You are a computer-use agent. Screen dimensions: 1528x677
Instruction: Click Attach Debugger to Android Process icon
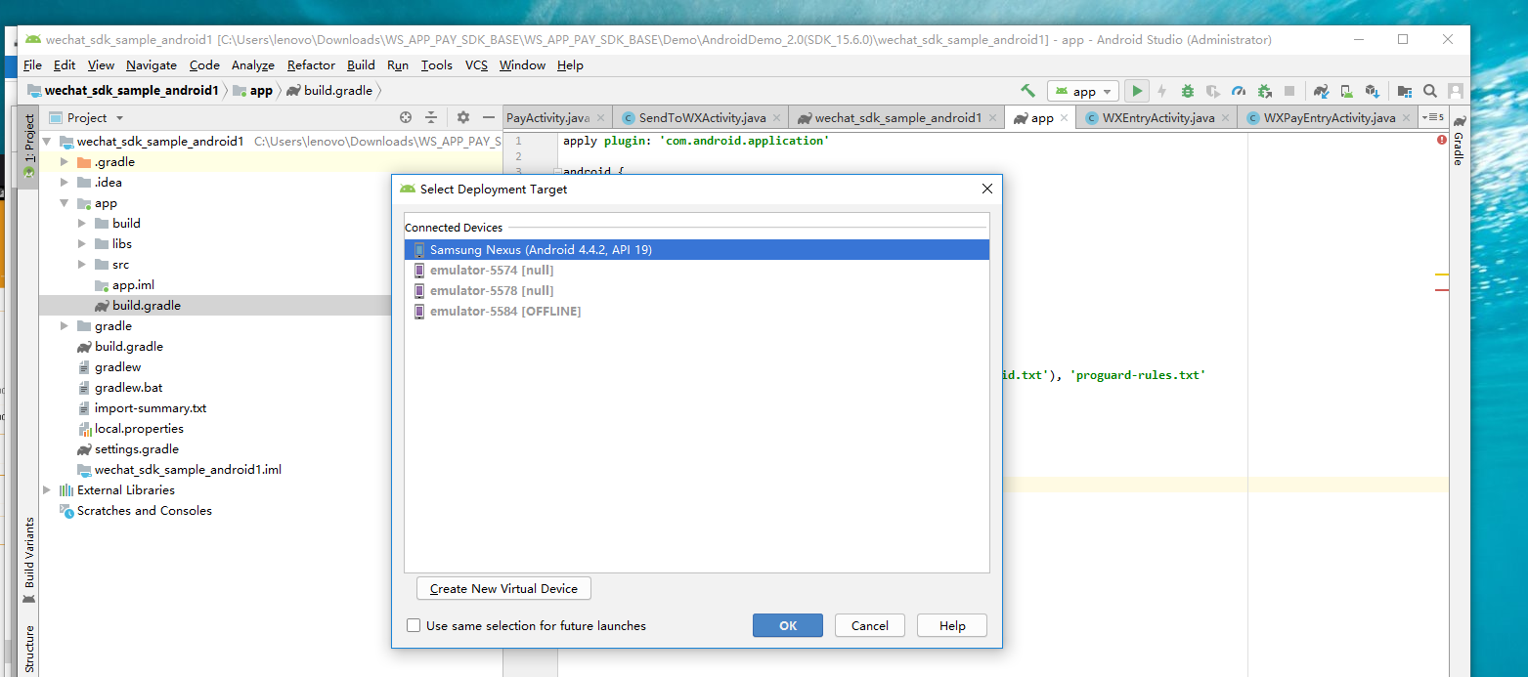point(1264,91)
